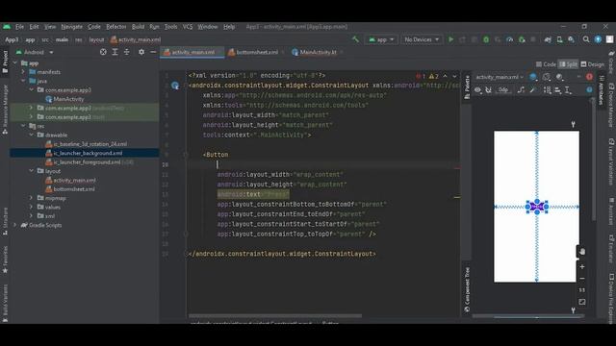Click the magnet autoconnect icon

(488, 89)
